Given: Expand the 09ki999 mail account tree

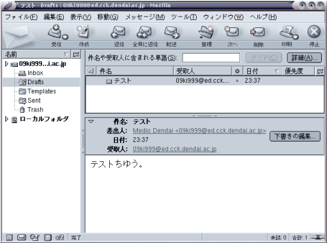Looking at the screenshot, I should [6, 64].
